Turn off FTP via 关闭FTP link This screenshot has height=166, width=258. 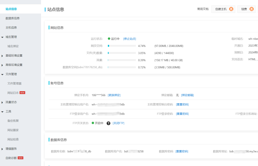118,123
